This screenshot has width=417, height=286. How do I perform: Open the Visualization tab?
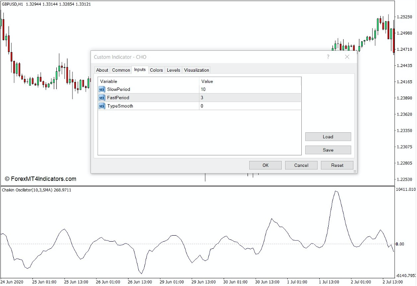point(196,70)
